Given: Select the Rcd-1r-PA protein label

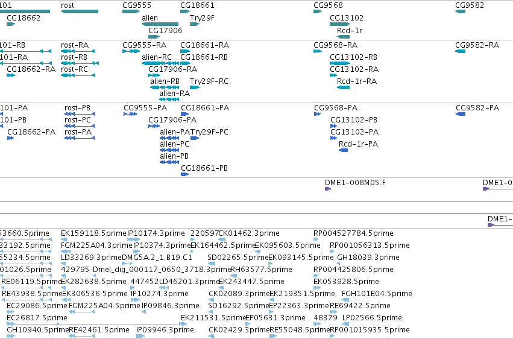Looking at the screenshot, I should (358, 144).
